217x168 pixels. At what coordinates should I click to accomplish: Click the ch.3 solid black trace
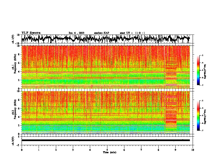[x=105, y=140]
